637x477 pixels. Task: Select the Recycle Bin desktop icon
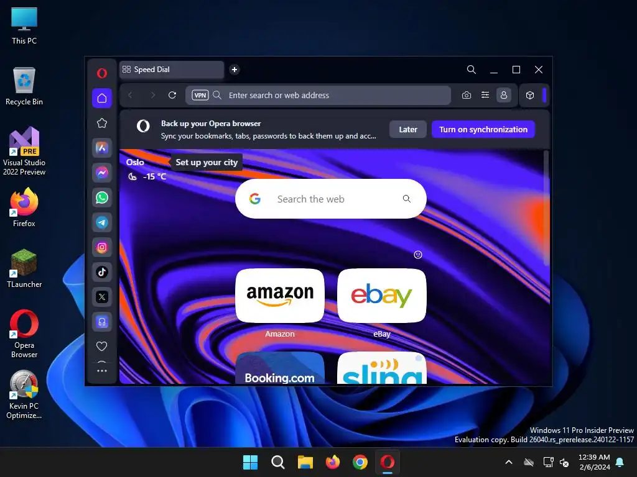(x=24, y=86)
